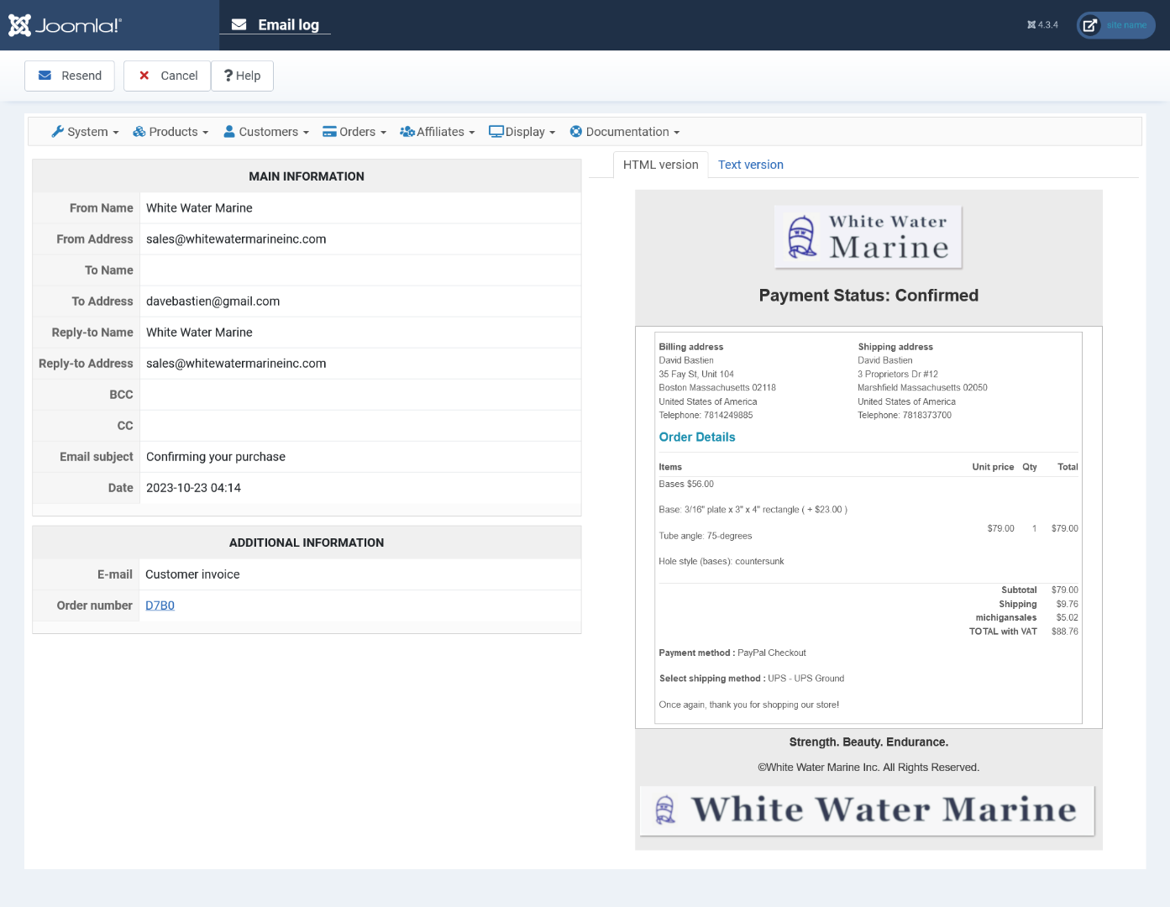Click the Display monitor icon

(496, 132)
